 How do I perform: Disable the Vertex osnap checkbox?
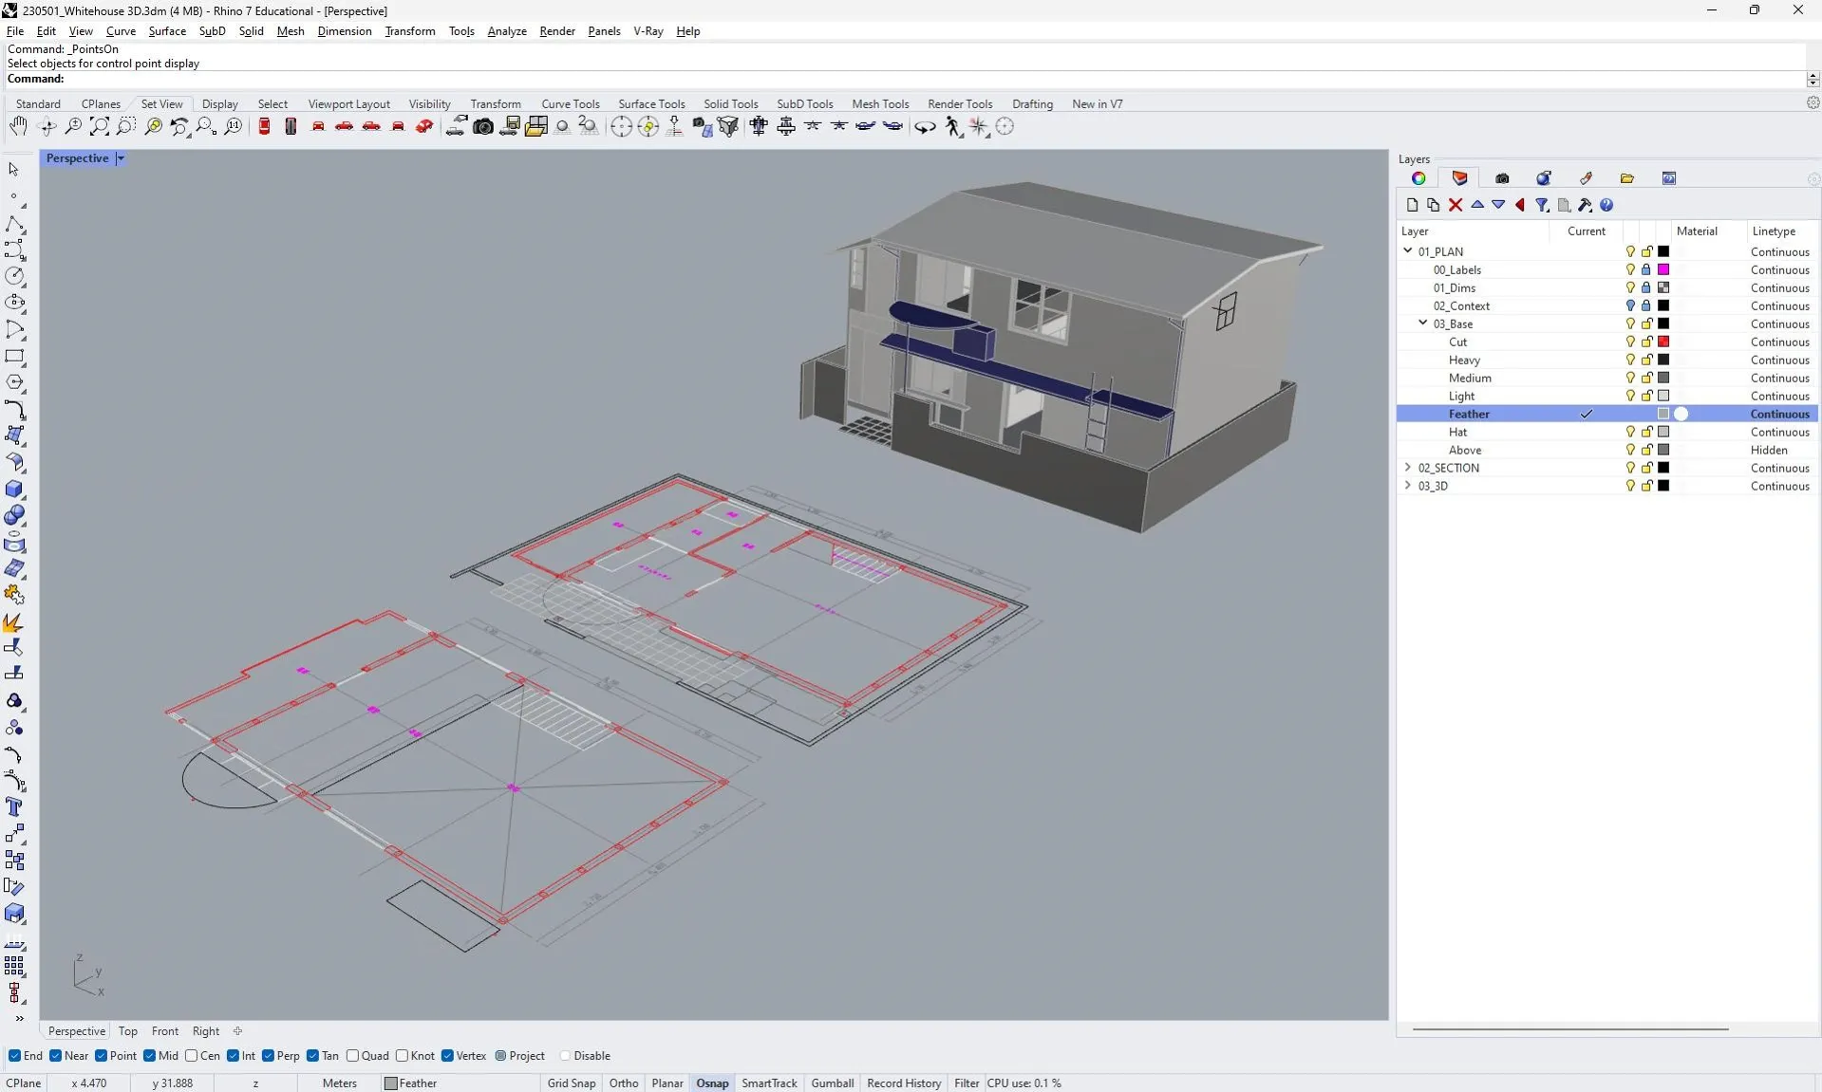pyautogui.click(x=447, y=1056)
